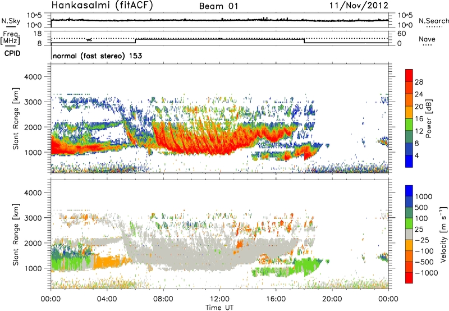Image resolution: width=449 pixels, height=311 pixels.
Task: Click the 'Power [dB]' color bar label
Action: (x=428, y=118)
